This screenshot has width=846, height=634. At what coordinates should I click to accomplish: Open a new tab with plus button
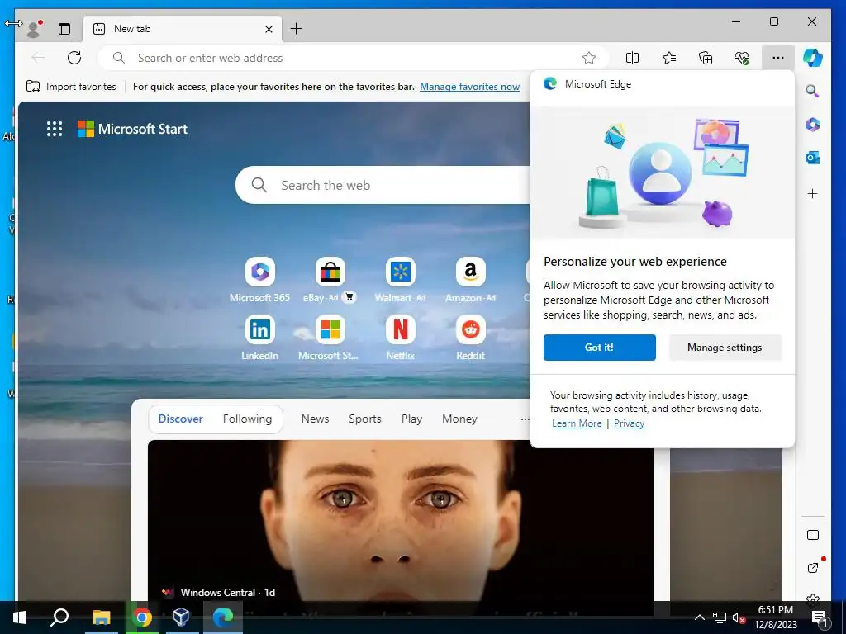(297, 29)
